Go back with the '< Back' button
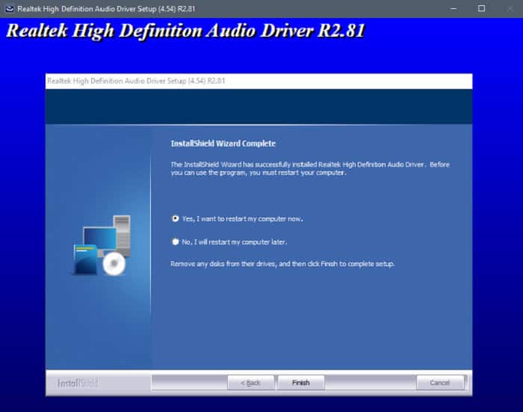Viewport: 523px width, 412px height. pos(250,383)
